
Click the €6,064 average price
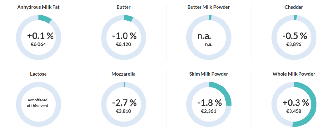[38, 44]
